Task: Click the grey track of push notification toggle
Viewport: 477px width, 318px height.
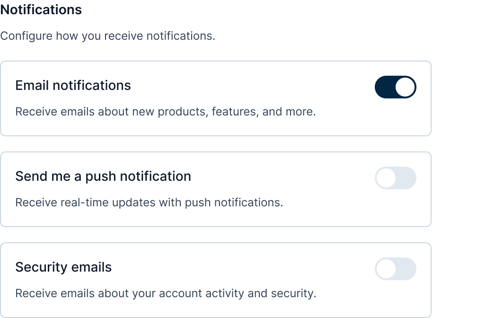Action: tap(406, 178)
